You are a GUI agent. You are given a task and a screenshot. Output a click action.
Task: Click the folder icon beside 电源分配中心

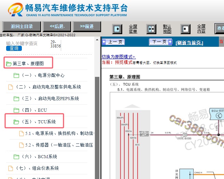pyautogui.click(x=16, y=75)
